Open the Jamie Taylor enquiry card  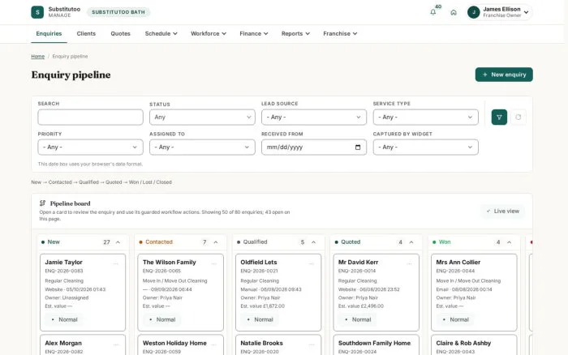(83, 293)
